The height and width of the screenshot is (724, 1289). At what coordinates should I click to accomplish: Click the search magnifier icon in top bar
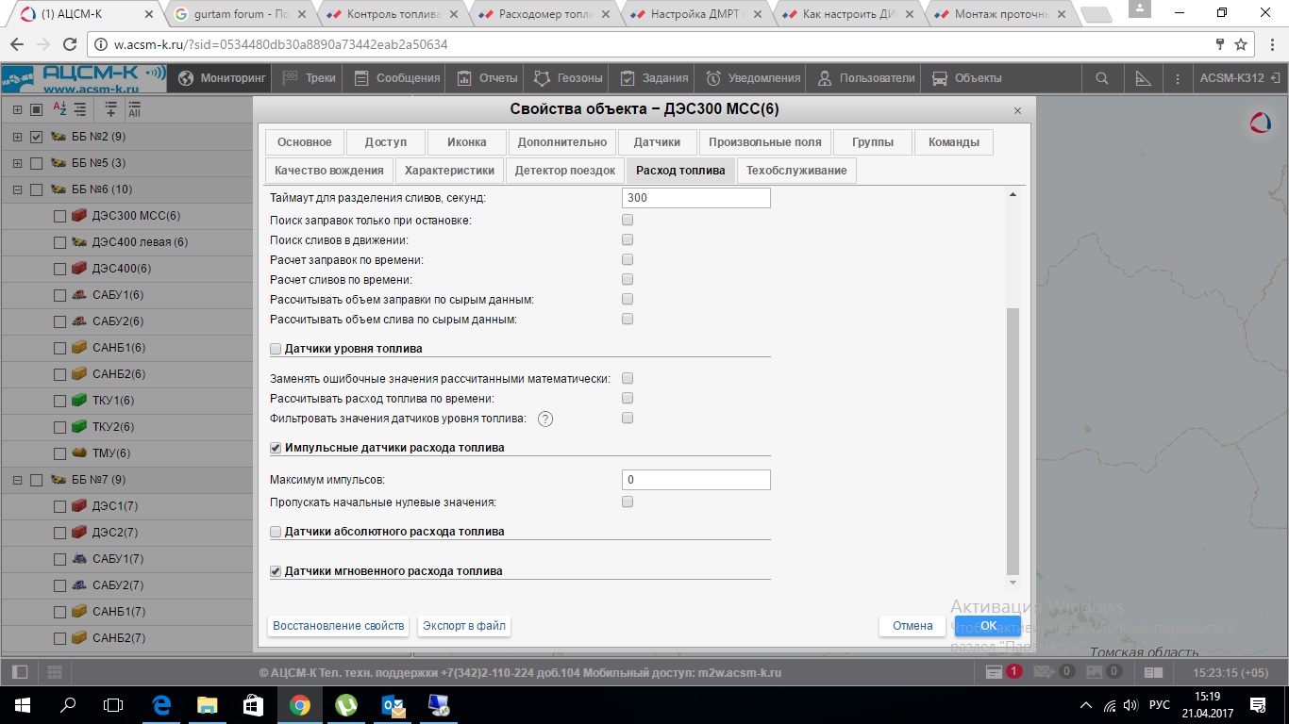pyautogui.click(x=1102, y=78)
